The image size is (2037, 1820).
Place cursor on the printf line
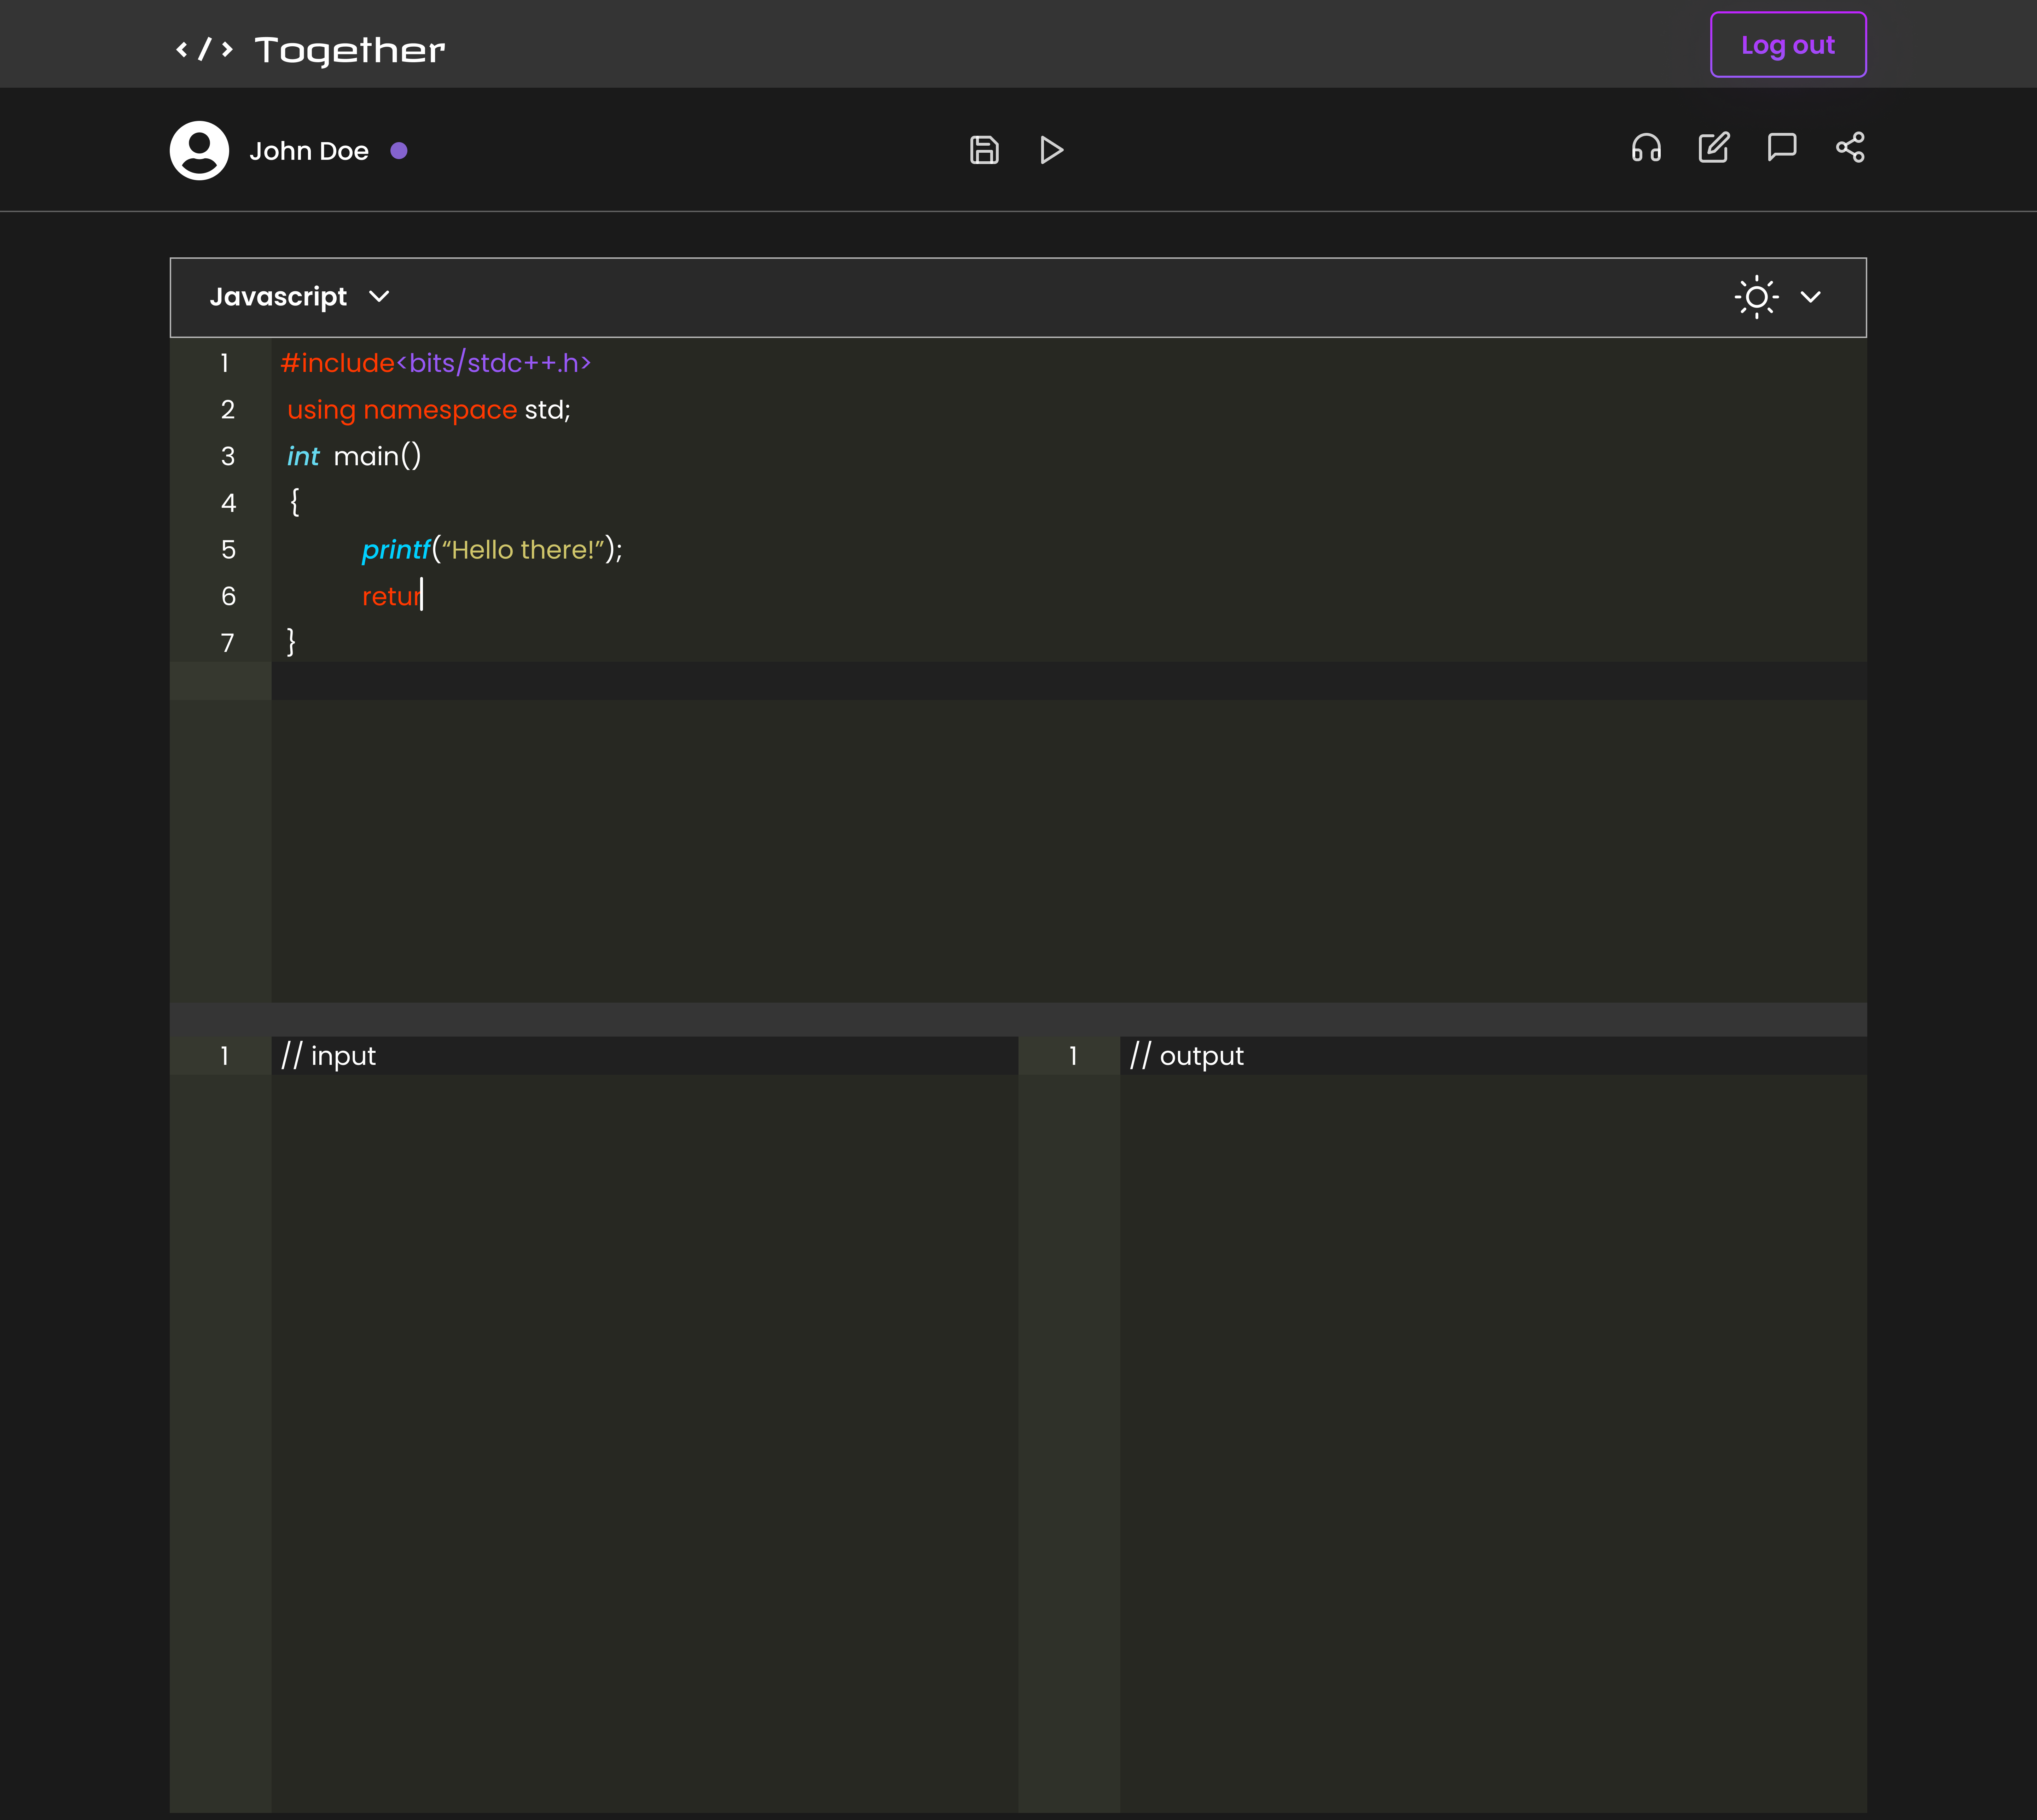492,549
